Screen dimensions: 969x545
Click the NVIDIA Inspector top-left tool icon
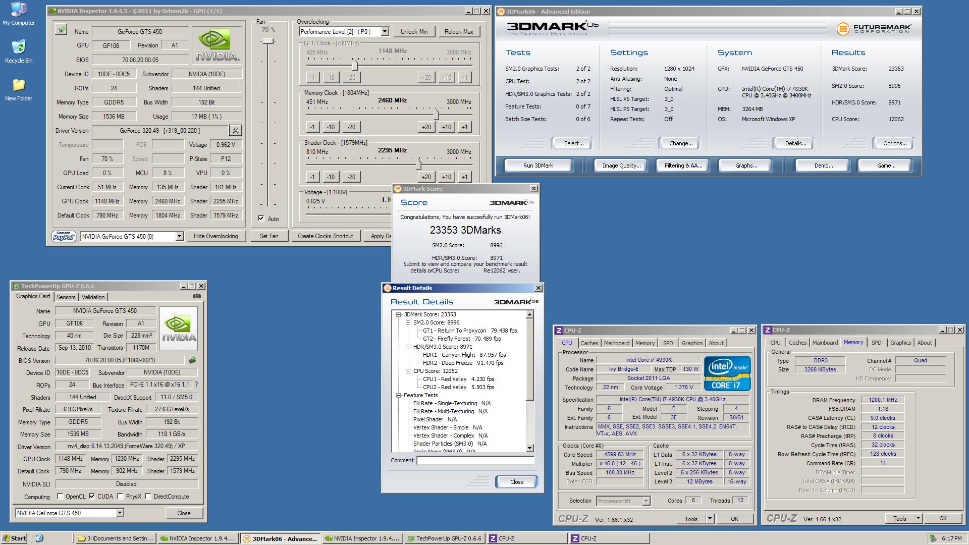click(x=61, y=29)
